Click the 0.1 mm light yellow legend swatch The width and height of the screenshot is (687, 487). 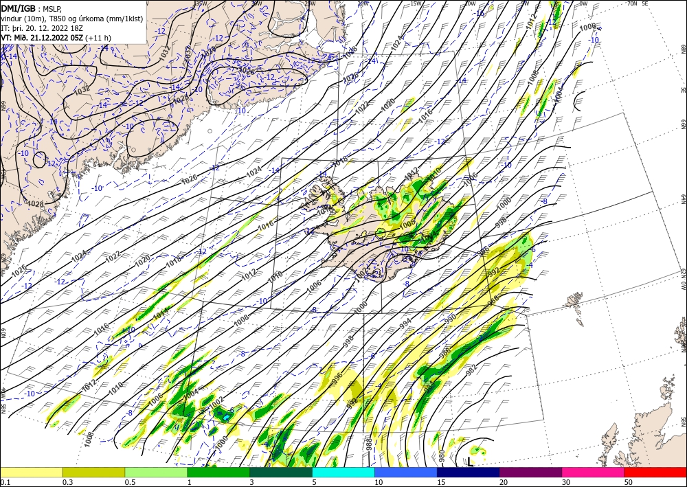point(31,472)
